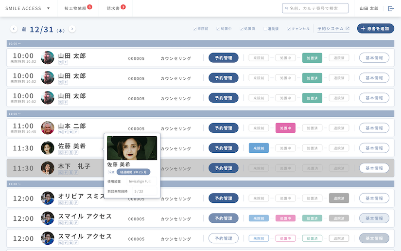
Task: Open the 山田 太郎 user menu
Action: [368, 8]
